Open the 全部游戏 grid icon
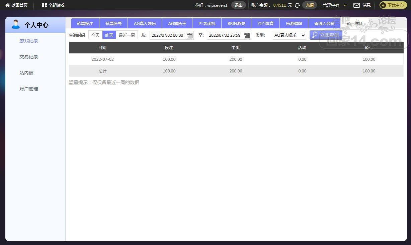411x245 pixels. [x=44, y=5]
